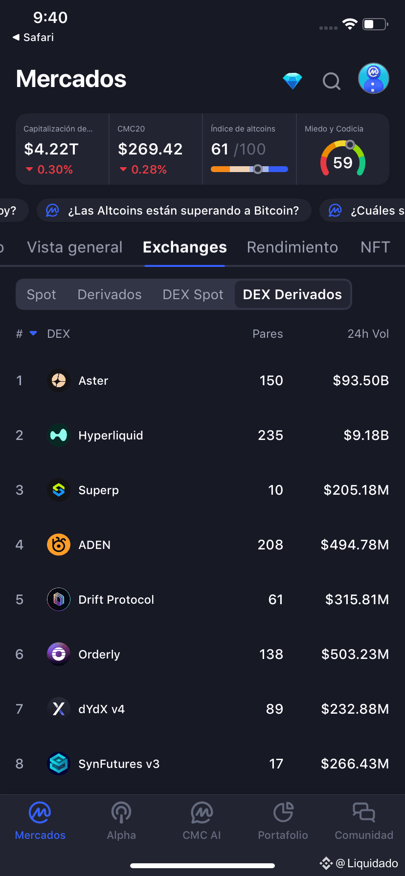Return to Safari via back link
This screenshot has width=405, height=876.
tap(33, 37)
